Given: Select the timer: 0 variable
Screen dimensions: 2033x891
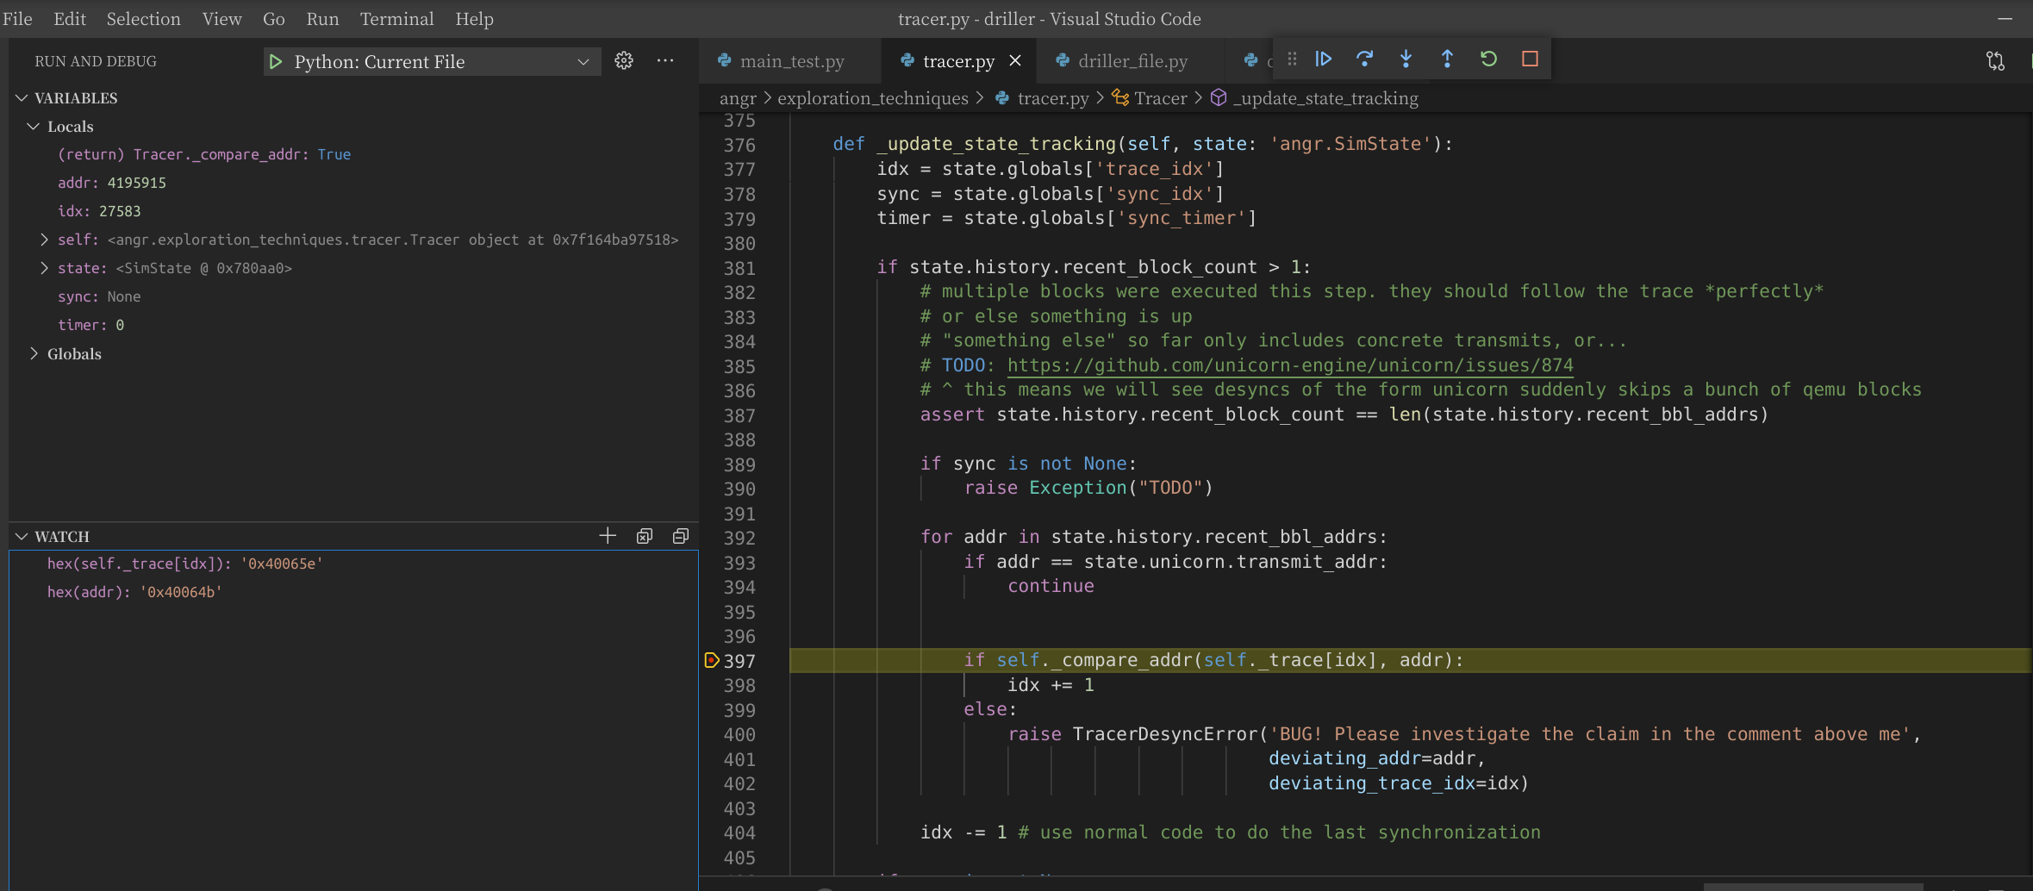Looking at the screenshot, I should [90, 325].
